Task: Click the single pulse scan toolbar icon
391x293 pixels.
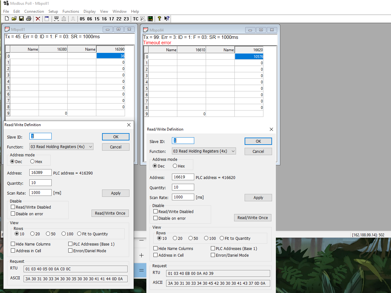Action: coord(73,18)
